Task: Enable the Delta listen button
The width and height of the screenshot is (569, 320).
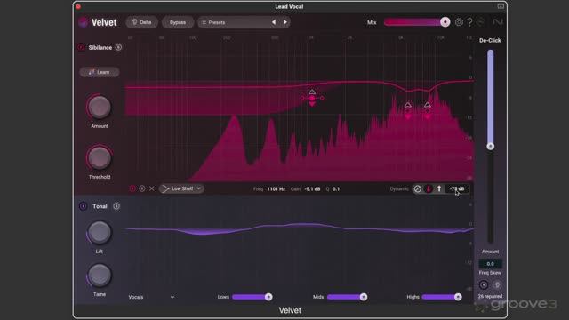Action: point(142,22)
